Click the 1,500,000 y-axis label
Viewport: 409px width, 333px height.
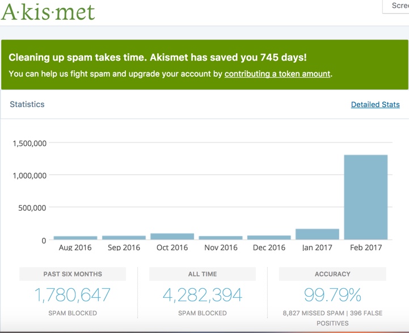[29, 143]
